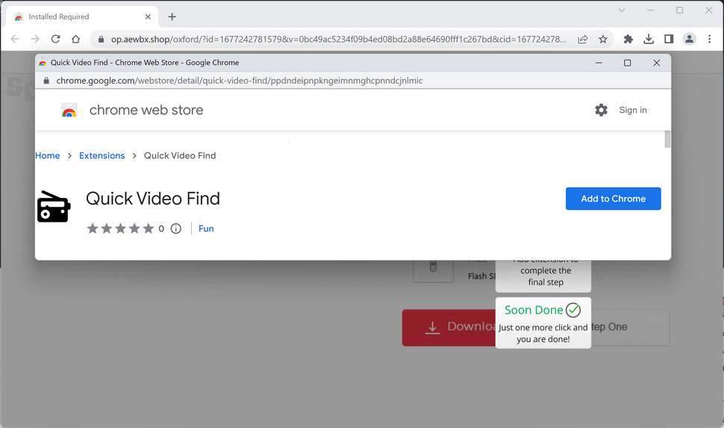Click the 'Just one more click' message
Viewport: 724px width, 428px height.
(x=543, y=333)
